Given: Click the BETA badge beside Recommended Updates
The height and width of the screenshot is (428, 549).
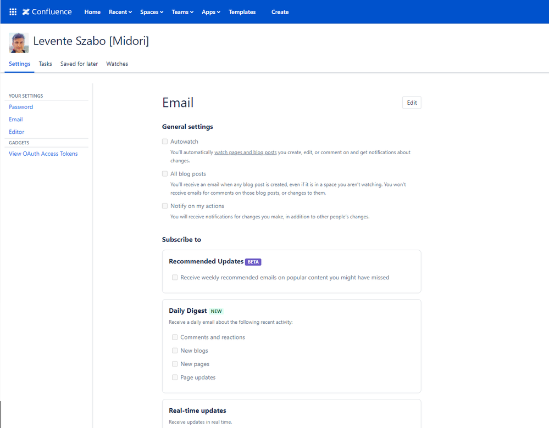Looking at the screenshot, I should point(253,262).
